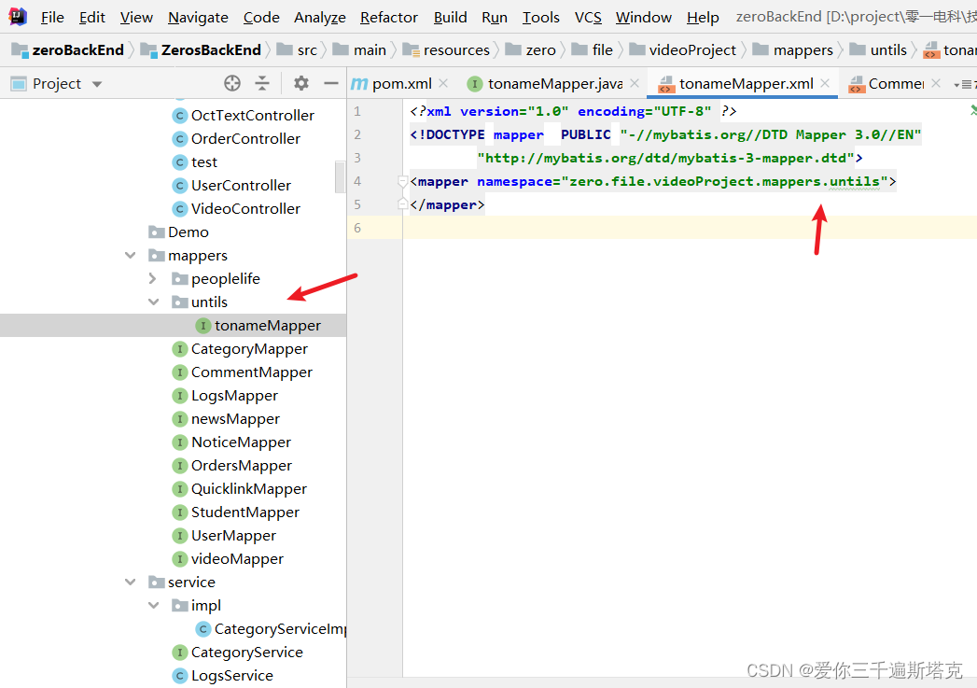The image size is (977, 688).
Task: Hide the Project tool window with minus icon
Action: [x=331, y=83]
